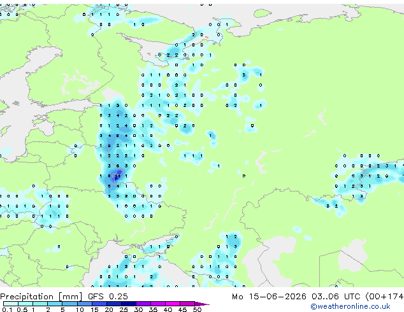Image resolution: width=404 pixels, height=312 pixels.
Task: Select the 2–5 mm legend color box
Action: click(x=55, y=304)
